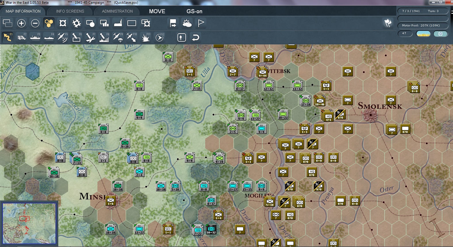Select the 1=6 unit at Minsk
The width and height of the screenshot is (453, 247).
[111, 201]
